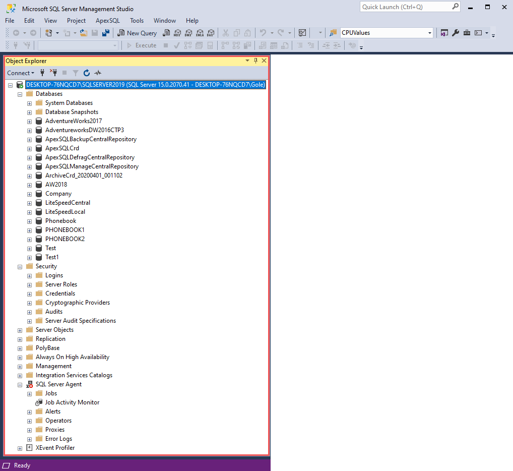Click the New Project toolbar icon
This screenshot has width=513, height=471.
[49, 33]
